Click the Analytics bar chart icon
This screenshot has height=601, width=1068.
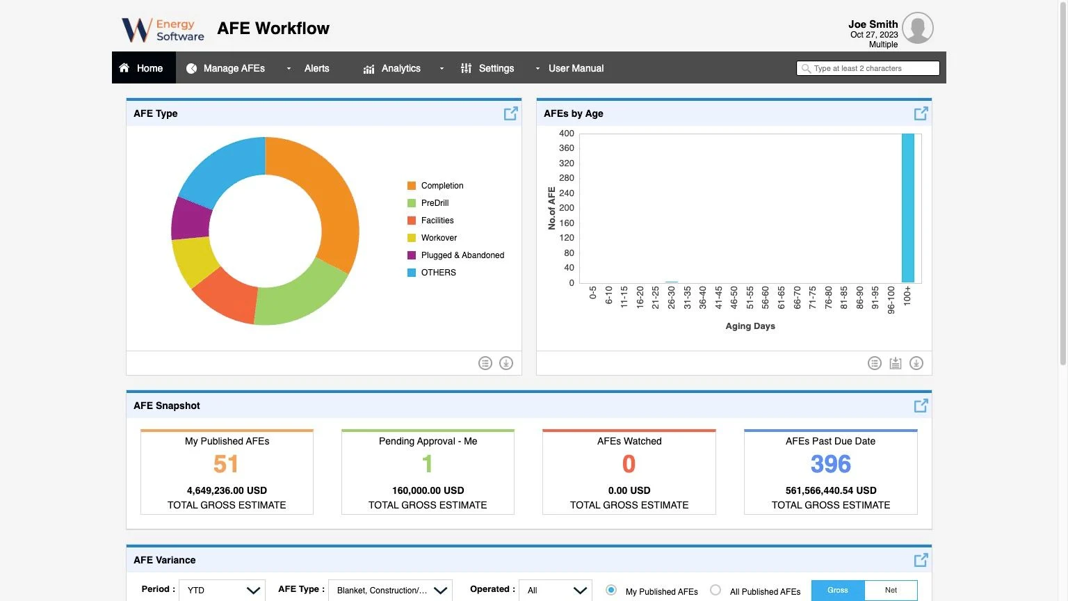tap(368, 67)
